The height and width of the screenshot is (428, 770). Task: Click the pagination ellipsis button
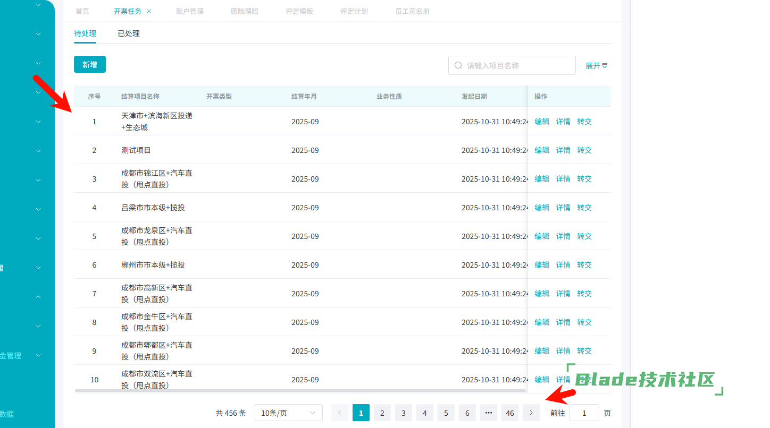click(x=488, y=413)
